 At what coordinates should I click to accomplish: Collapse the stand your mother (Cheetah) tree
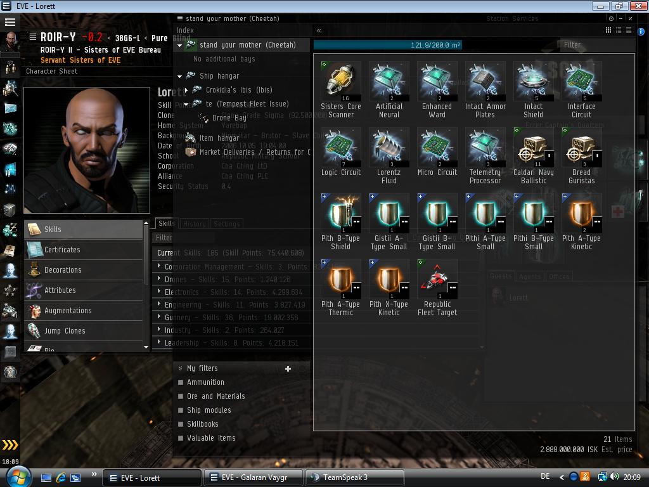179,45
